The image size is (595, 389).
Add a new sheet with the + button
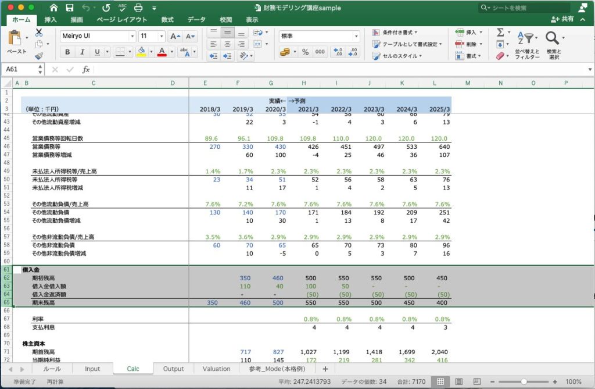(325, 369)
